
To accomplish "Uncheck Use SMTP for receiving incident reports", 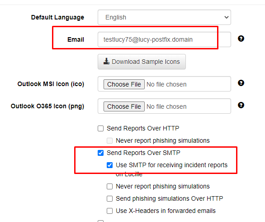I will 110,165.
